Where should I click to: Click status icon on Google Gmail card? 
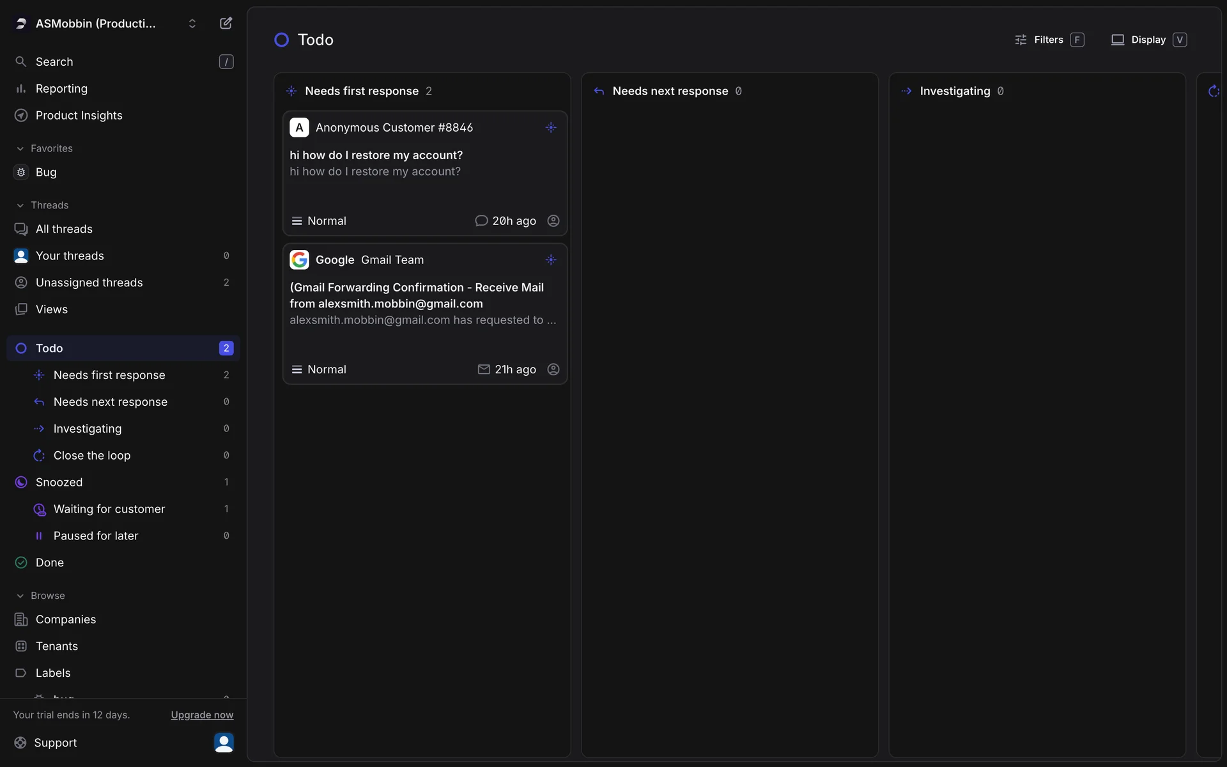coord(551,260)
